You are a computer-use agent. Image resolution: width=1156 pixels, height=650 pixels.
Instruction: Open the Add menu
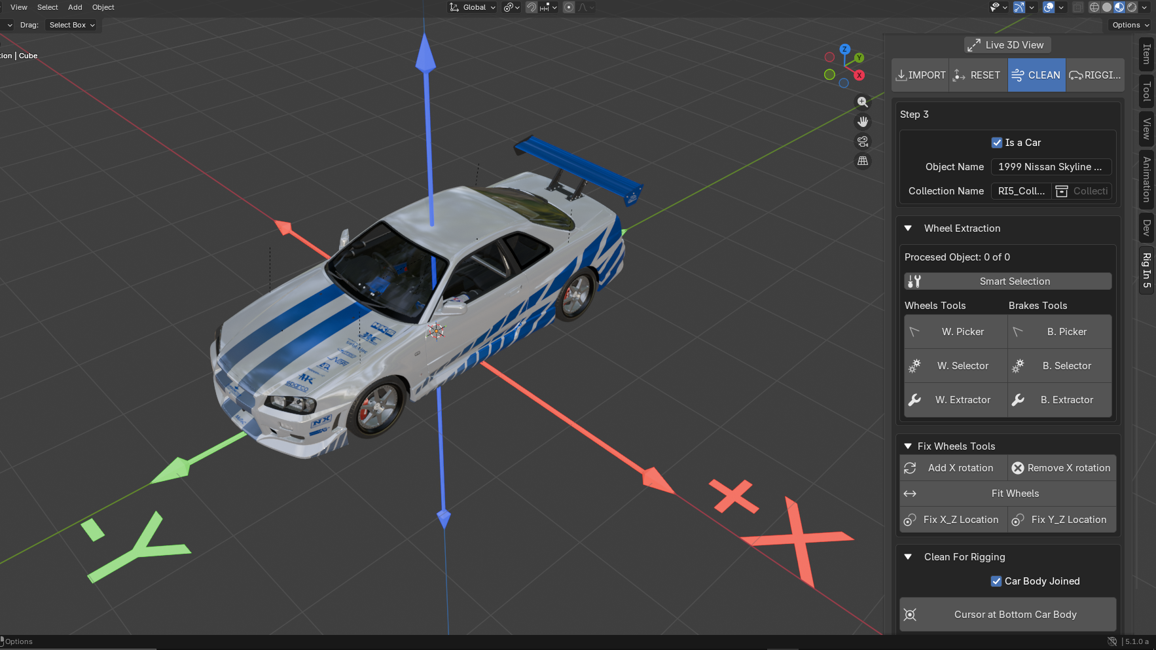[x=75, y=7]
